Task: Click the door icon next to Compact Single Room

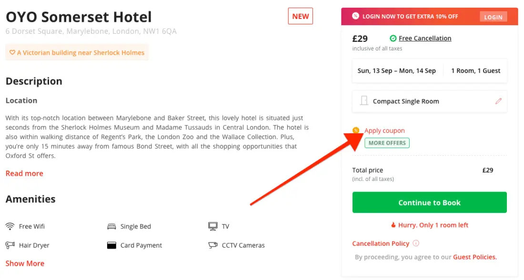Action: pos(364,101)
